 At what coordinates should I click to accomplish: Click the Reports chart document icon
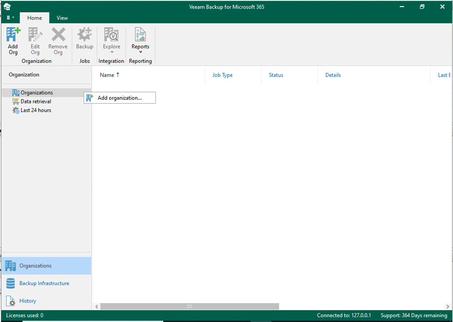point(140,35)
